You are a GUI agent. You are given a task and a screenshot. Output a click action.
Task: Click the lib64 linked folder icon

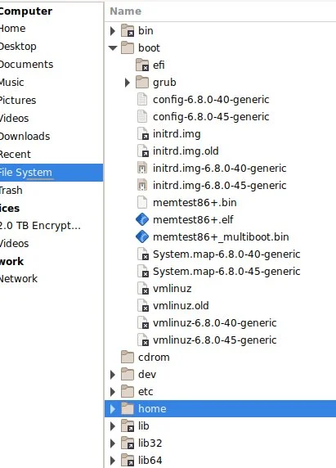point(128,461)
